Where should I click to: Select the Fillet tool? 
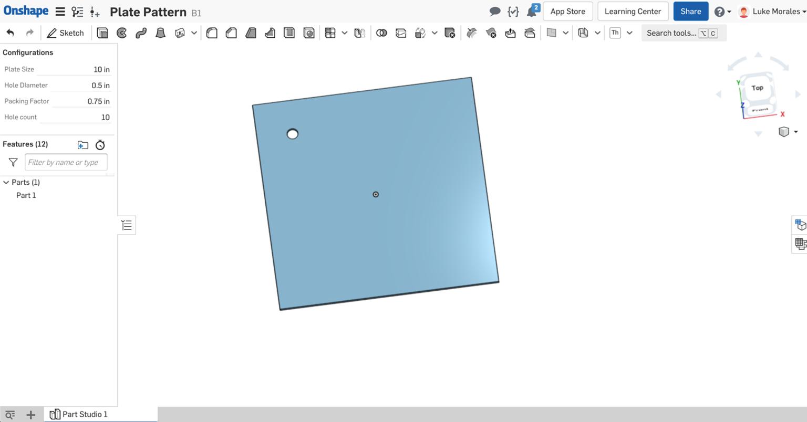[x=211, y=33]
